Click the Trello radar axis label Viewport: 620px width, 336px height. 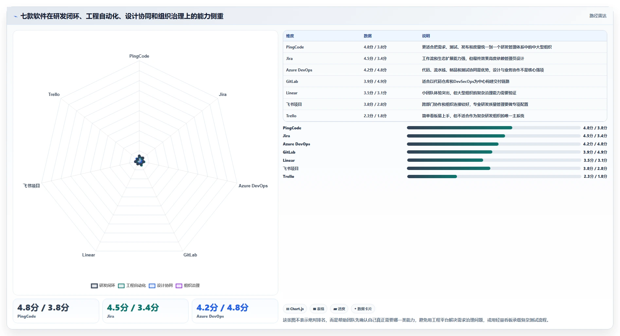[54, 94]
